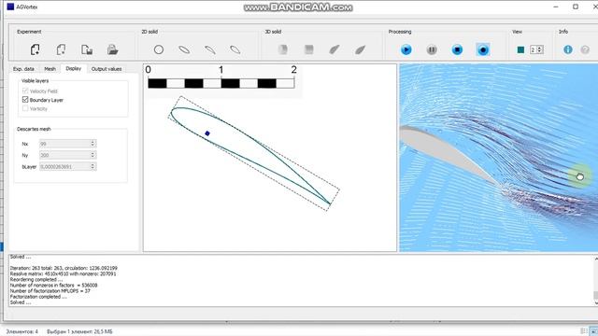Toggle the Vorticity checkbox
Screen dimensions: 598x336
pos(25,108)
